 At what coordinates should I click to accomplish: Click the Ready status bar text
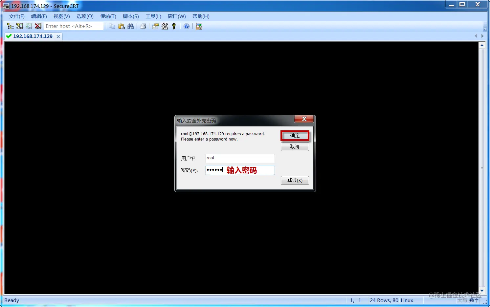click(12, 300)
